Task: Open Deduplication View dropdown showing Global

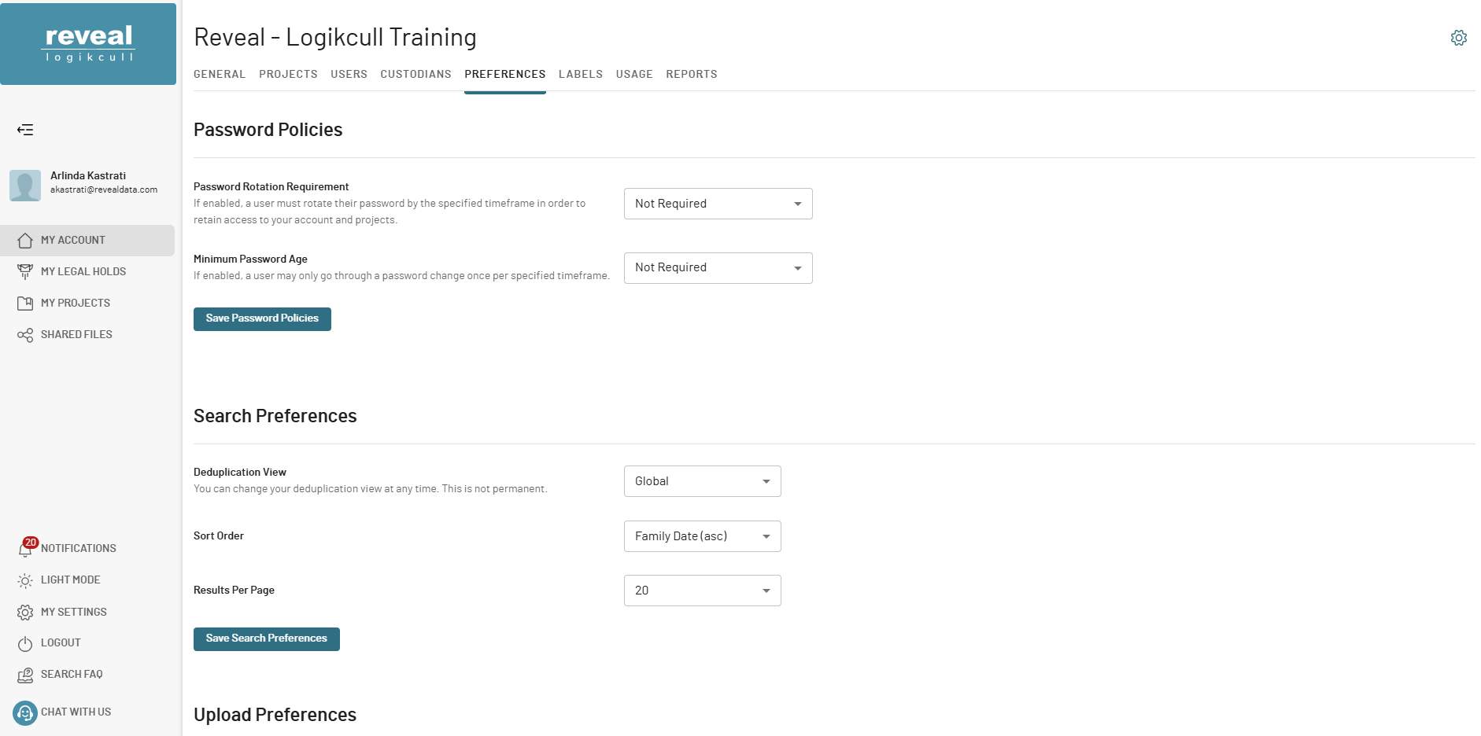Action: tap(702, 481)
